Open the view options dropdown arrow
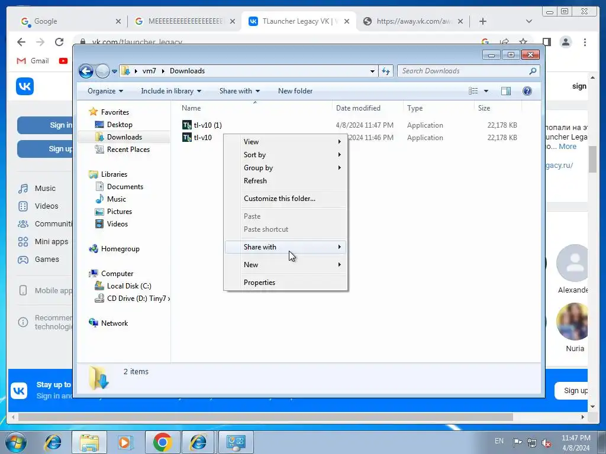 [x=486, y=90]
